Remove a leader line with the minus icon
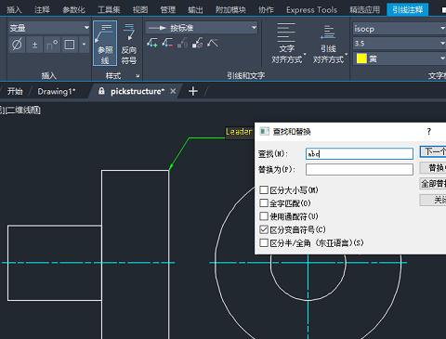The height and width of the screenshot is (339, 446). point(167,43)
